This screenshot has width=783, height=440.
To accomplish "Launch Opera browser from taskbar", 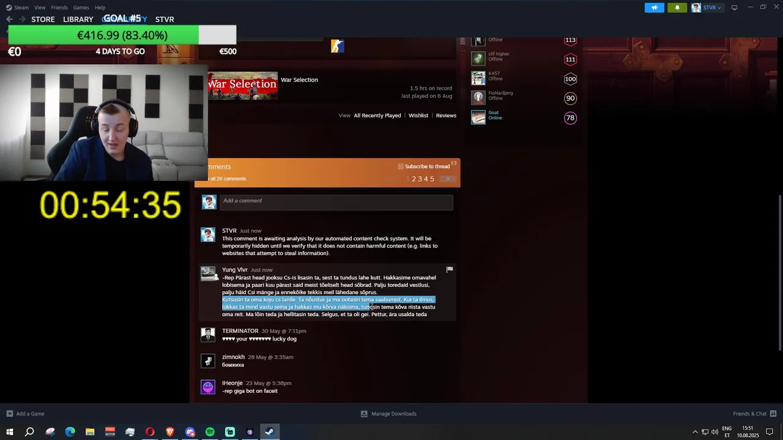I will [x=150, y=432].
